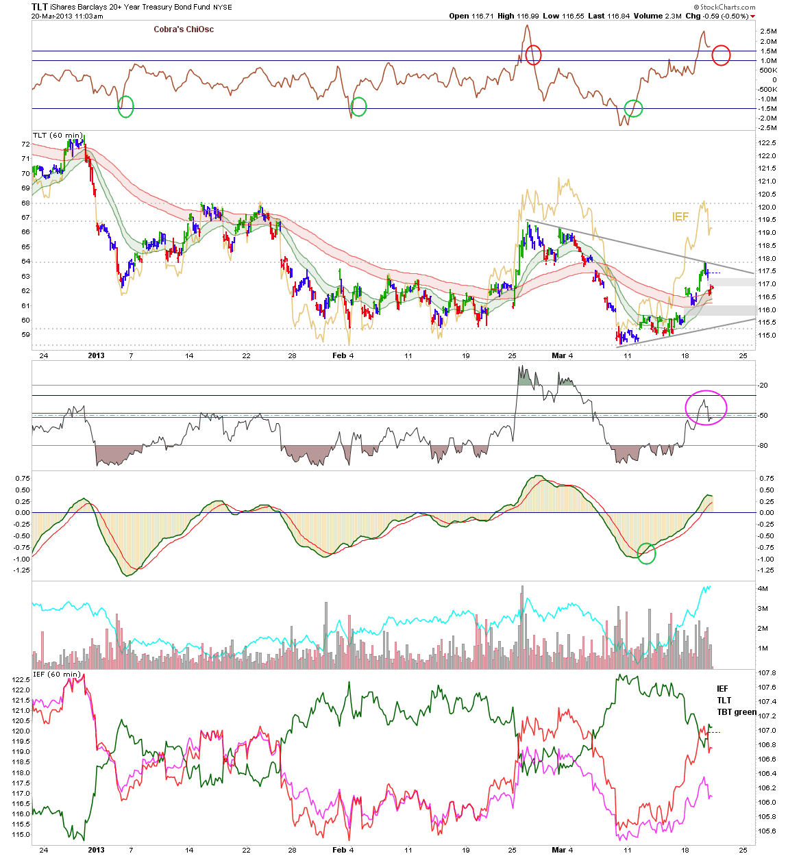Screen dimensions: 788x856
Task: Click the bold TLT ticker symbol in the header
Action: point(39,7)
